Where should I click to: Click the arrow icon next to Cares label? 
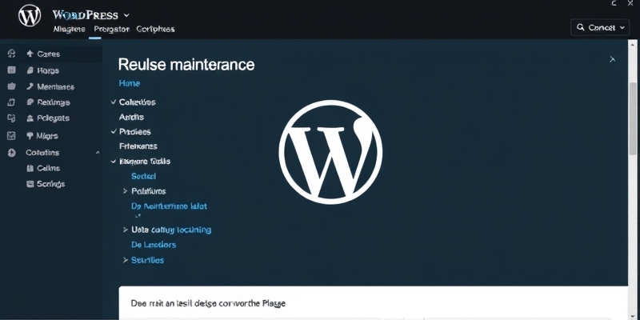(x=30, y=54)
